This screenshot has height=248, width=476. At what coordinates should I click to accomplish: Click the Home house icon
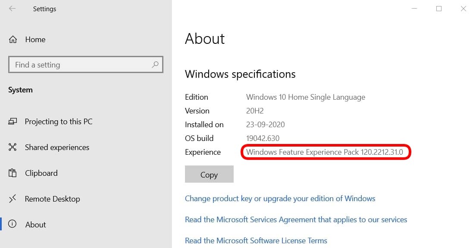pyautogui.click(x=13, y=39)
